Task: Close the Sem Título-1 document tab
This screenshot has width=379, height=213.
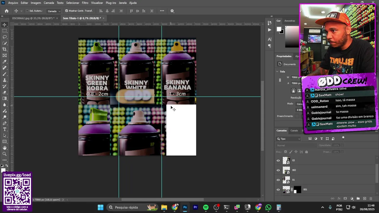Action: [103, 18]
